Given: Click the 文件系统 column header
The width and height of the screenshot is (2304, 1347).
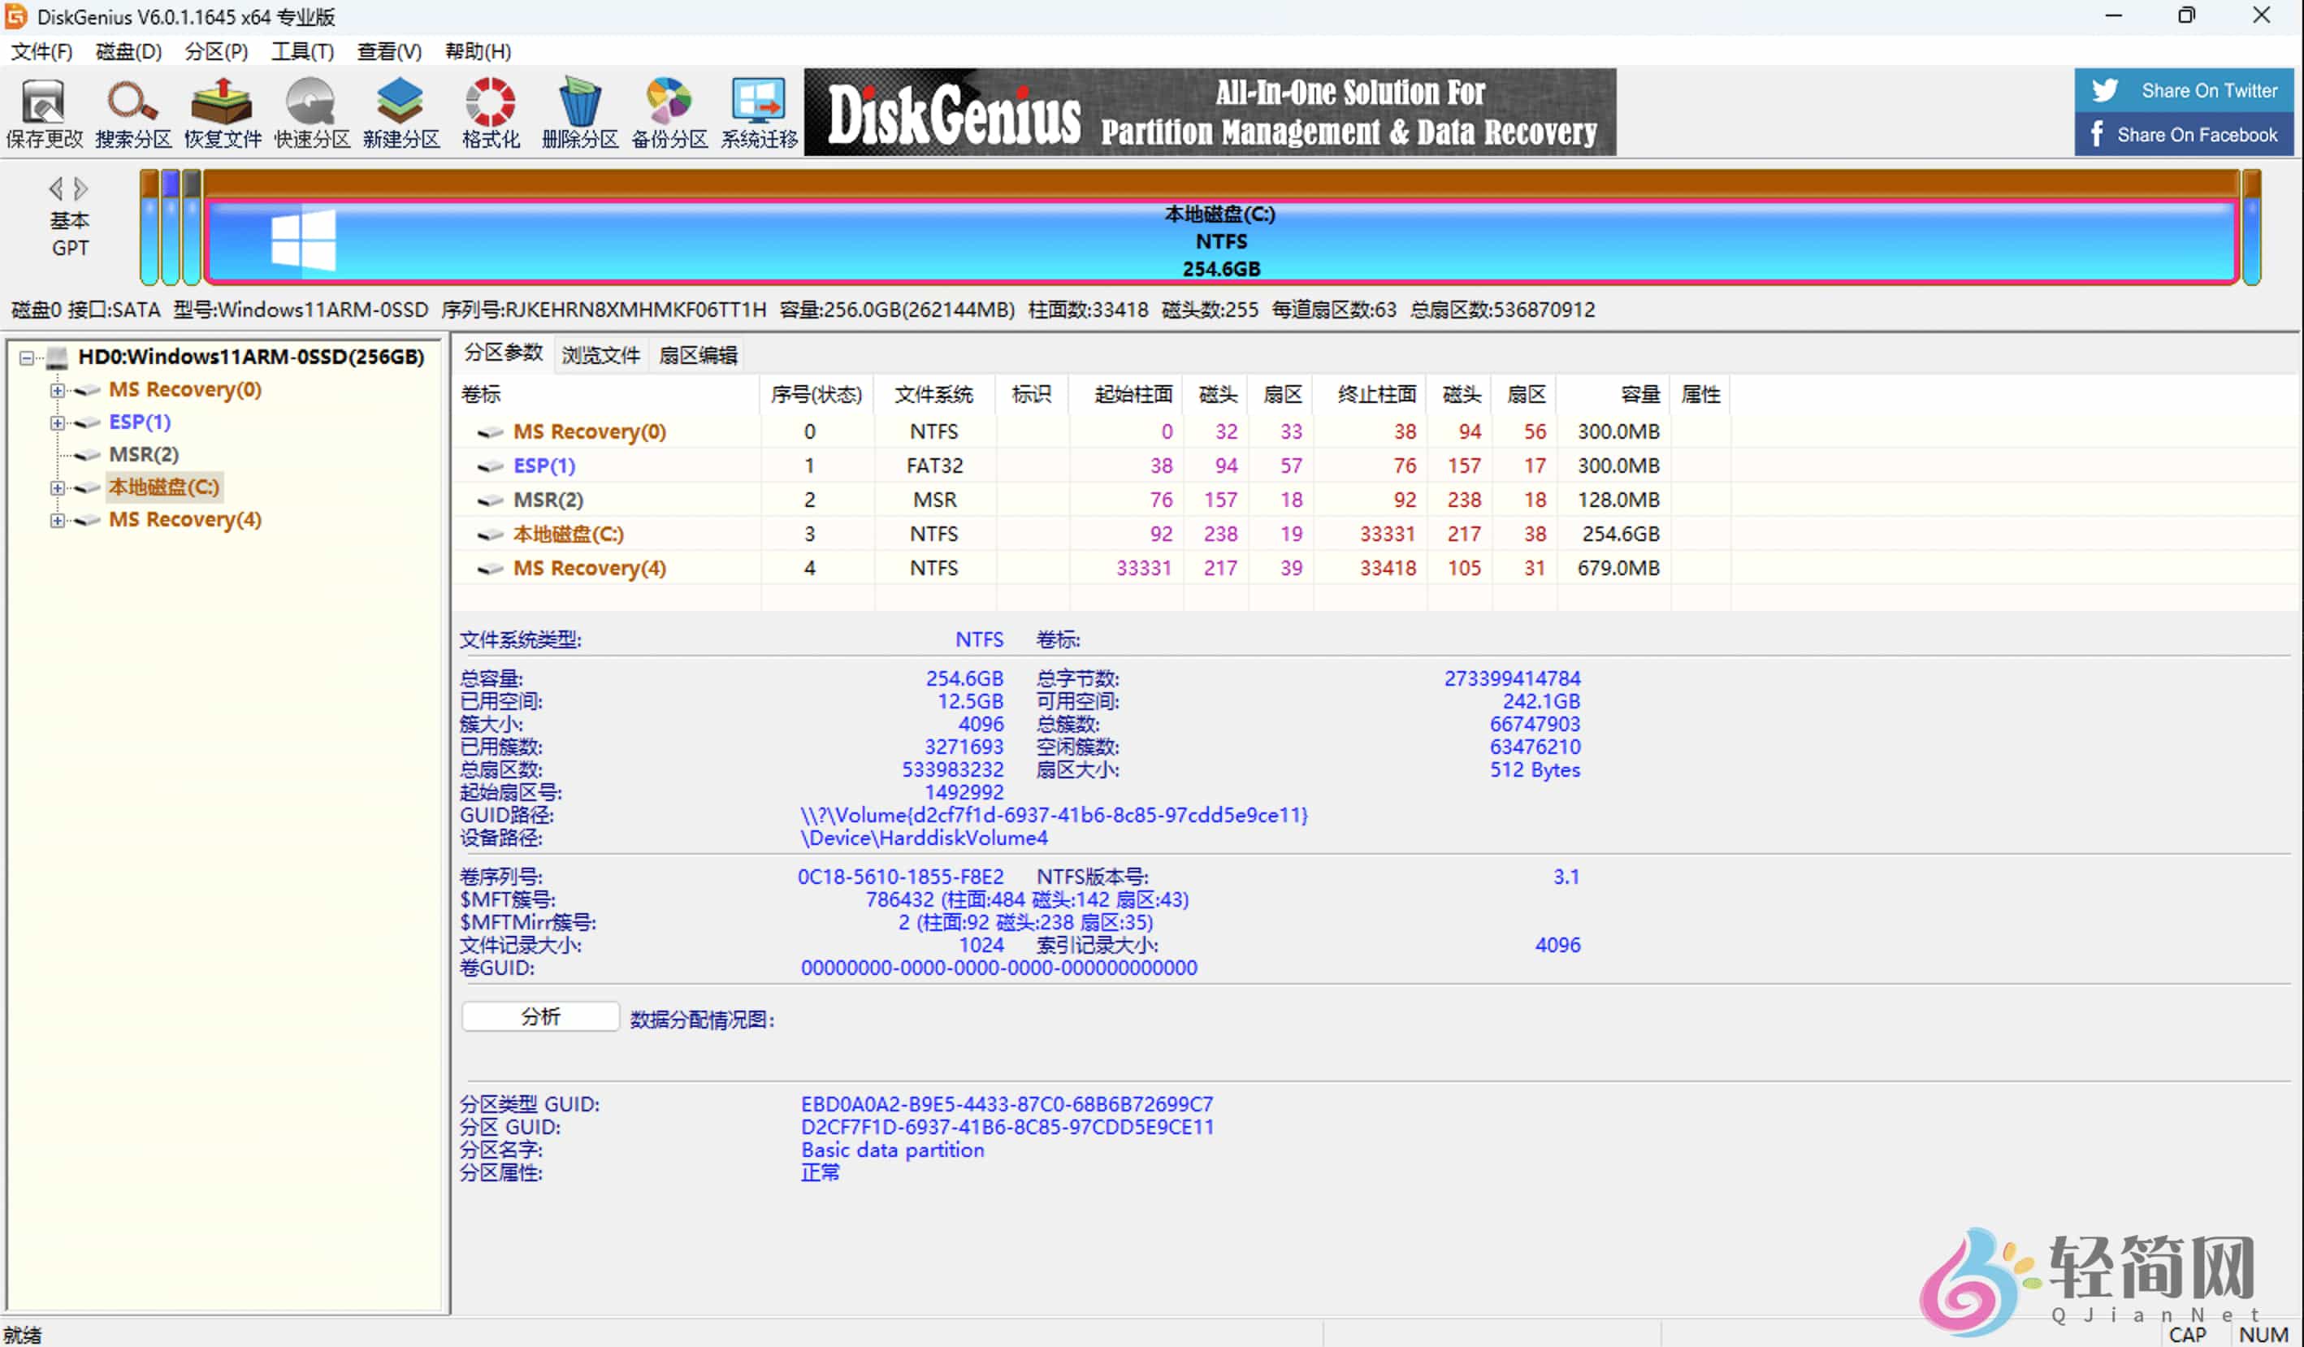Looking at the screenshot, I should (933, 394).
